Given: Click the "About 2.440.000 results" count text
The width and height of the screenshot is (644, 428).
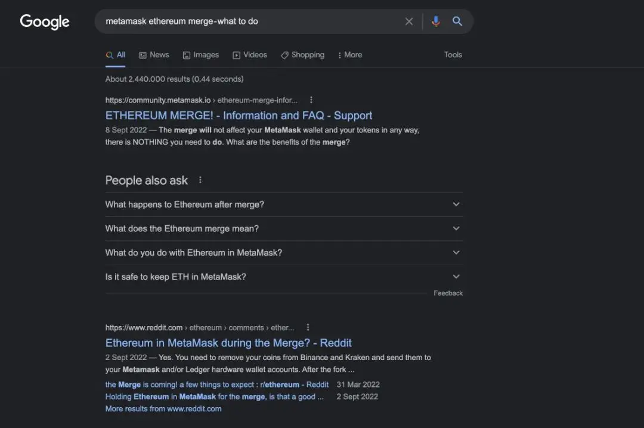Looking at the screenshot, I should tap(174, 79).
